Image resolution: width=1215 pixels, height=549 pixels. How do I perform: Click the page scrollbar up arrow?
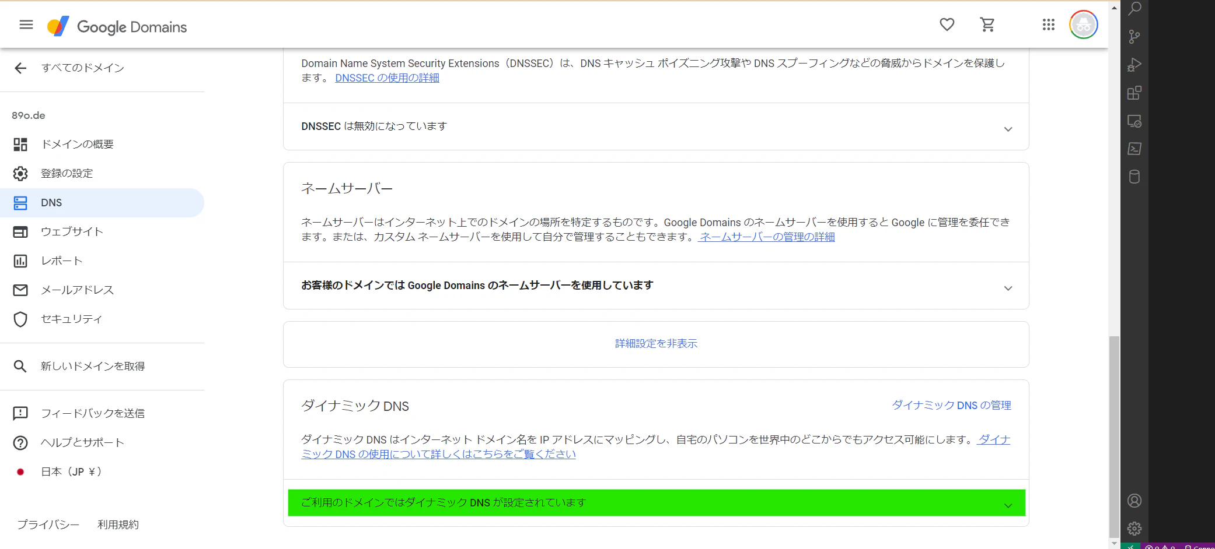click(x=1114, y=8)
